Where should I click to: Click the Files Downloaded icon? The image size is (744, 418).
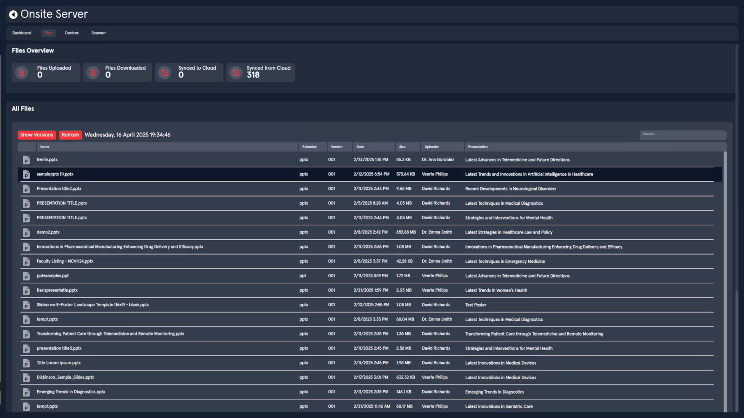coord(93,72)
